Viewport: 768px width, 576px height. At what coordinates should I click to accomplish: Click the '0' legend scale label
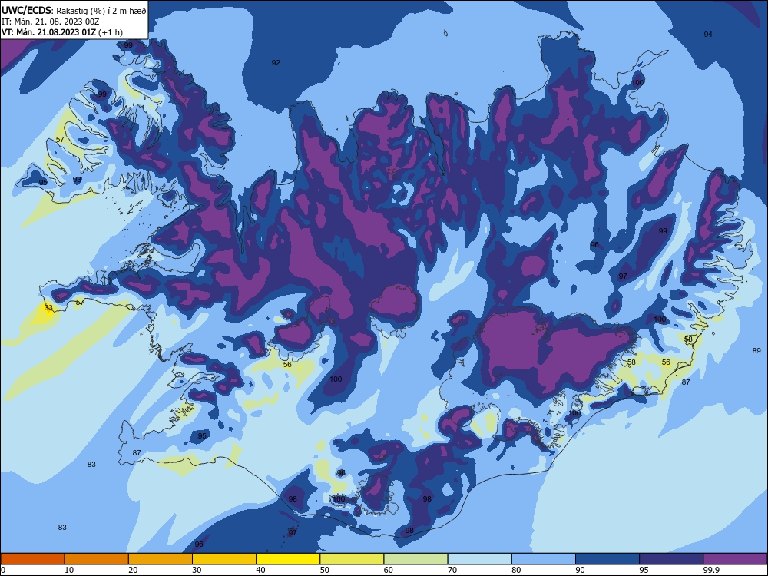tap(3, 570)
